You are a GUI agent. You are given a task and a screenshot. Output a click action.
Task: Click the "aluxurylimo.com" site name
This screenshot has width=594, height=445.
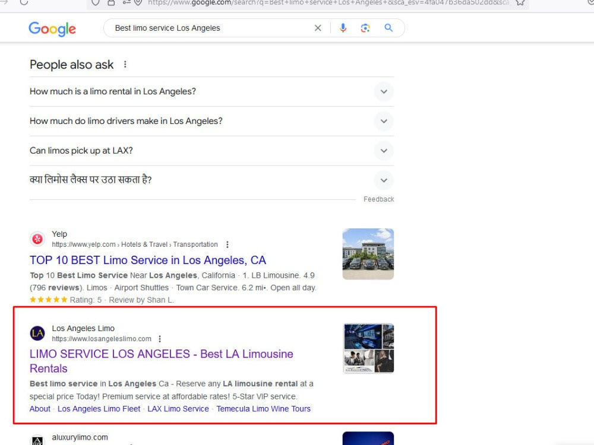(x=80, y=437)
